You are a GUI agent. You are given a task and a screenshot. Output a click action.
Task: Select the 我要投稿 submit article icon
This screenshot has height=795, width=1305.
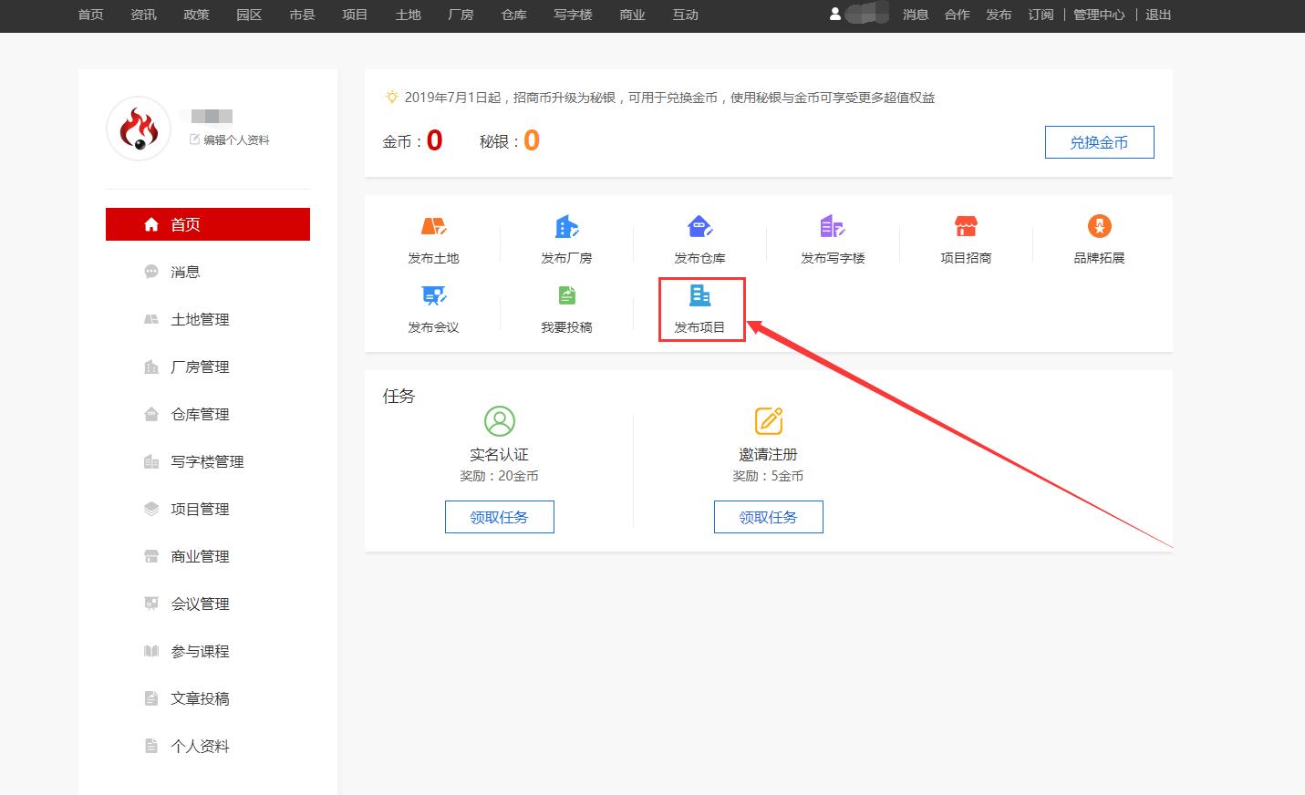click(x=566, y=309)
